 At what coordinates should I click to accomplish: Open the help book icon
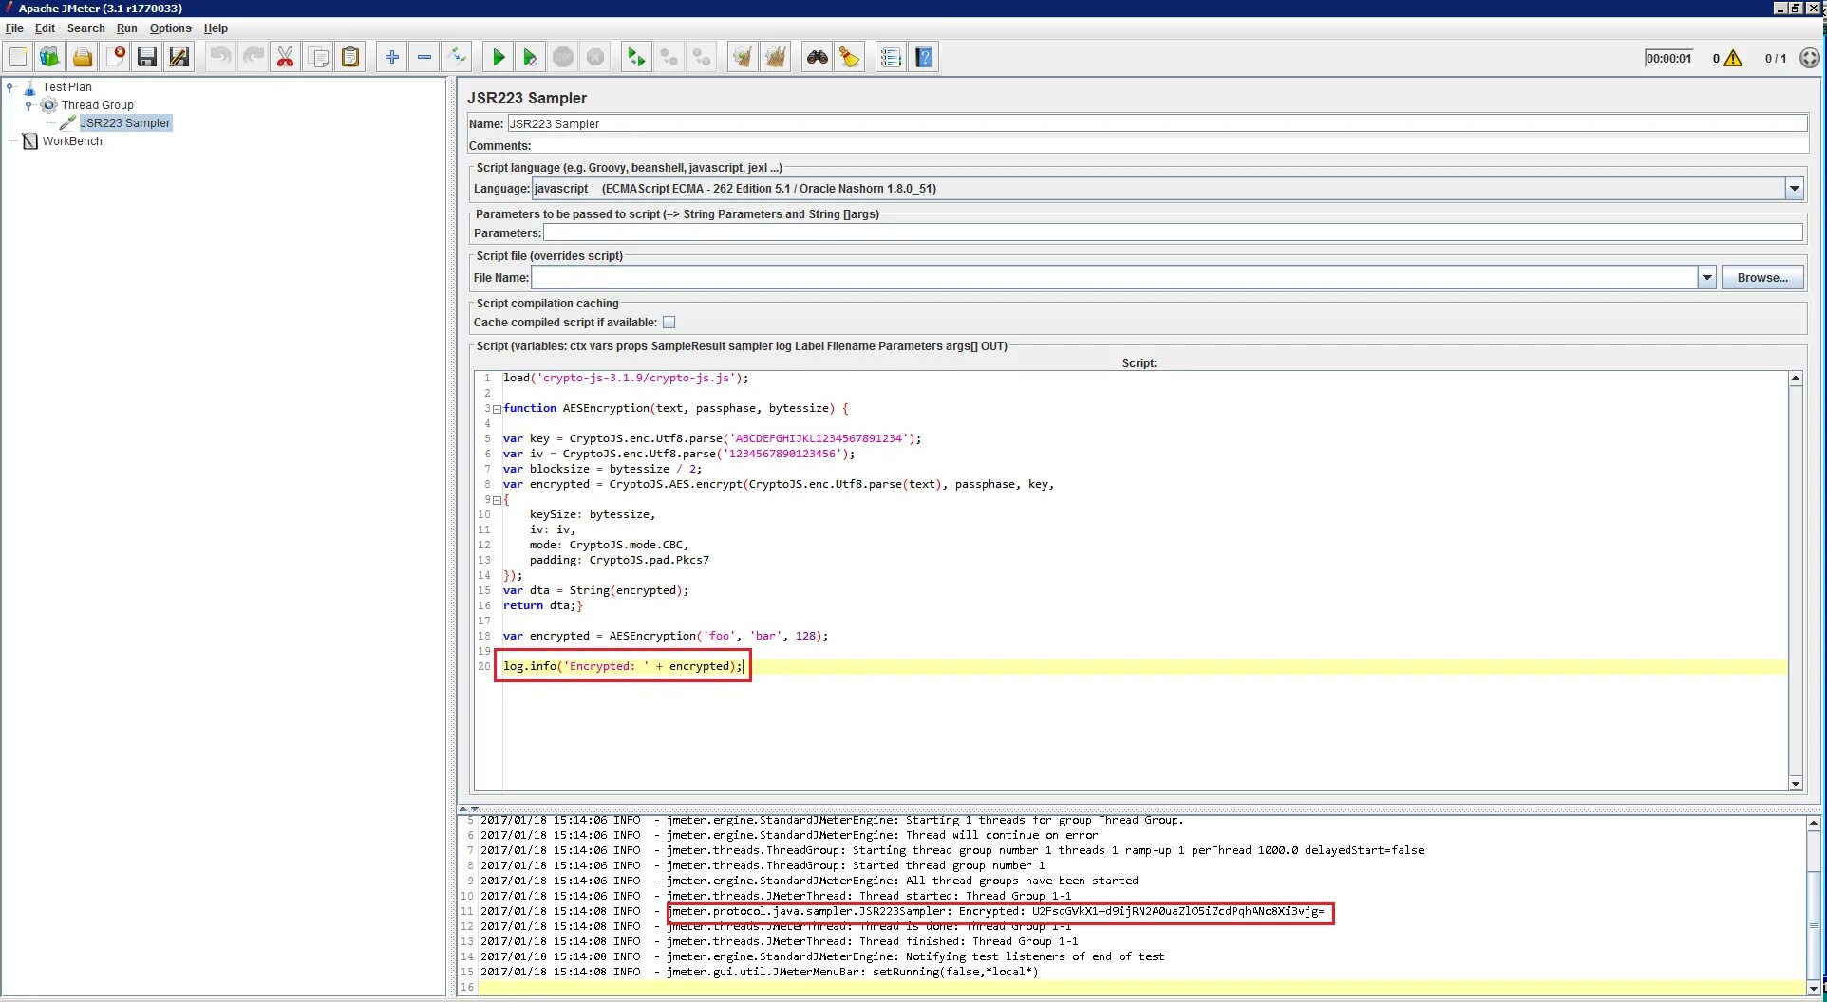[924, 58]
